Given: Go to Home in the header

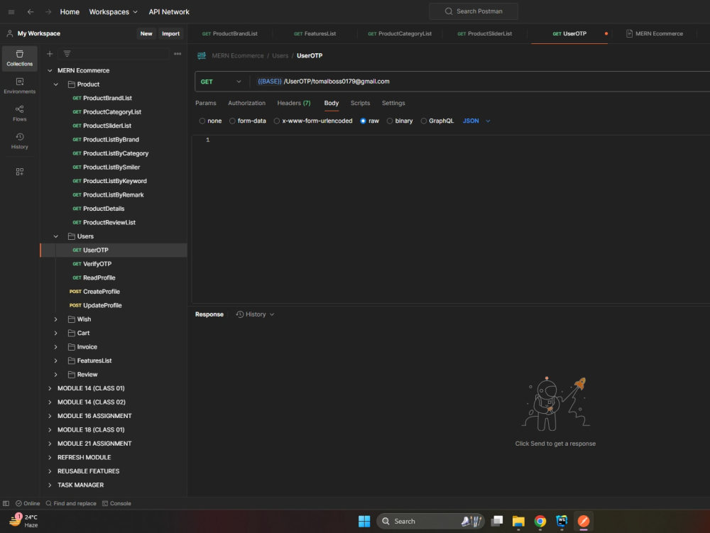Looking at the screenshot, I should pyautogui.click(x=70, y=12).
